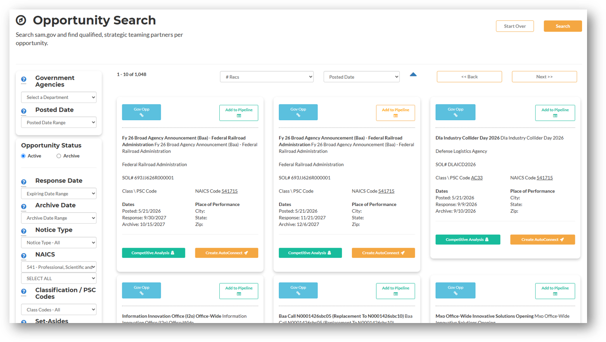Image resolution: width=606 pixels, height=342 pixels.
Task: Create AutoConnect on Dla Industry Collider card
Action: pyautogui.click(x=542, y=239)
